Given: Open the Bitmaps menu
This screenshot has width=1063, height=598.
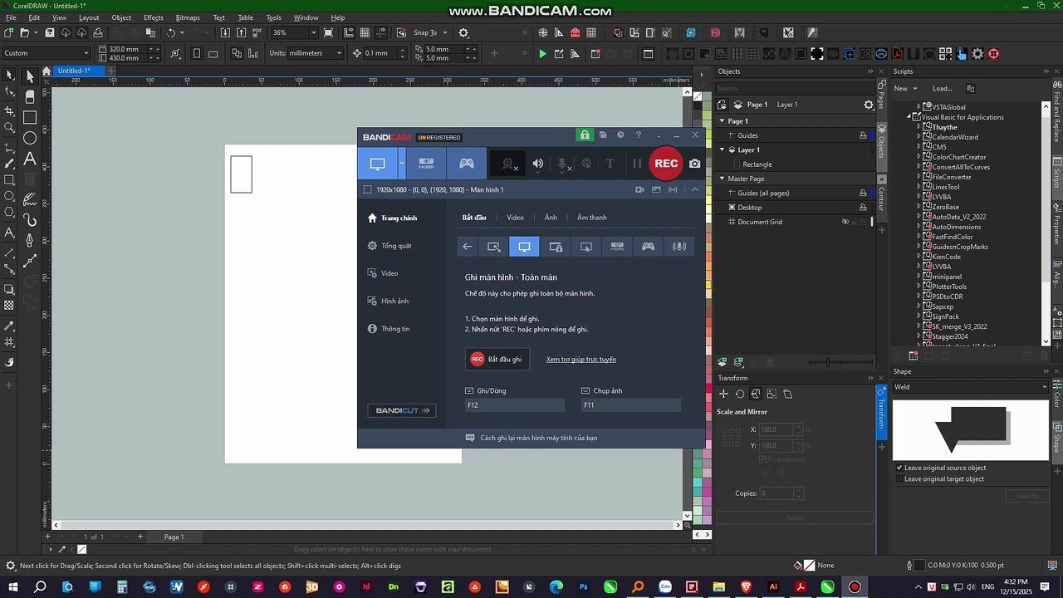Looking at the screenshot, I should [x=188, y=17].
